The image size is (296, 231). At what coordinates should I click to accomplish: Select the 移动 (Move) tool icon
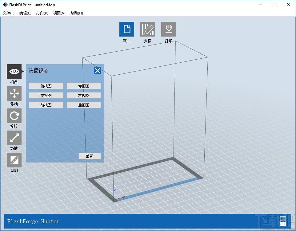coord(14,94)
